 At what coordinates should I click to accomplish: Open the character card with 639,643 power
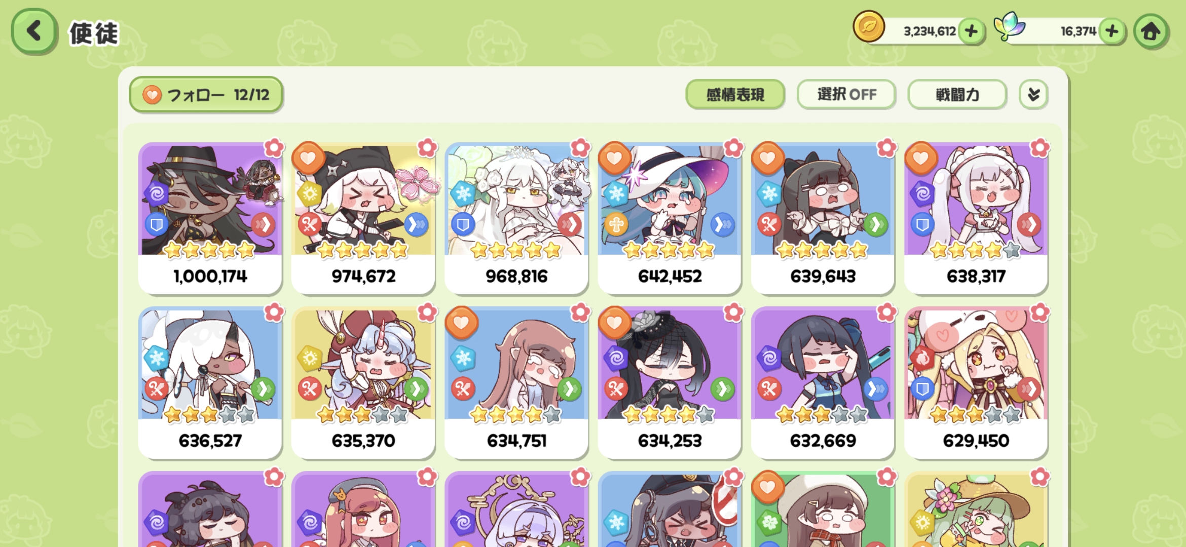pyautogui.click(x=823, y=218)
